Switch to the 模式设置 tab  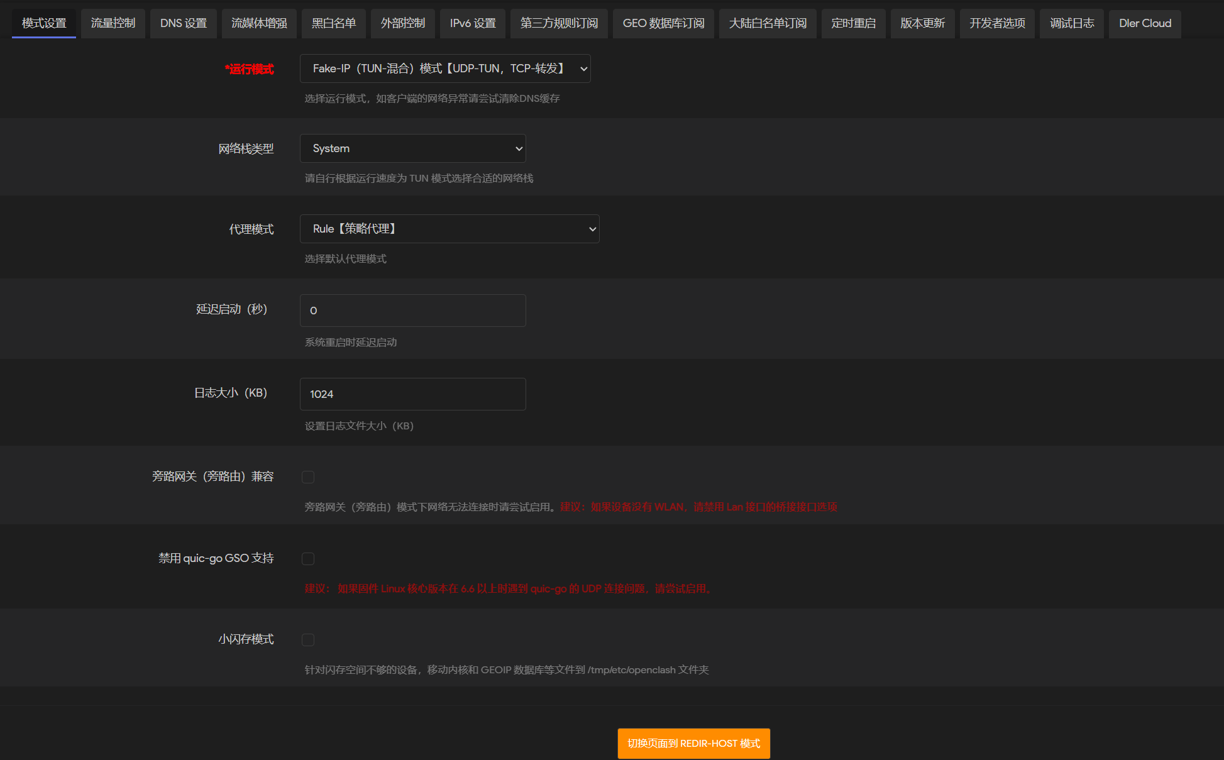coord(44,23)
